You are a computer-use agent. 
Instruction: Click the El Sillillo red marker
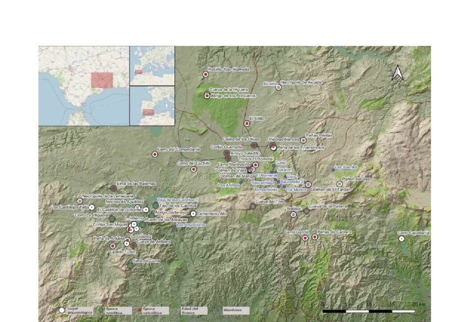247,123
